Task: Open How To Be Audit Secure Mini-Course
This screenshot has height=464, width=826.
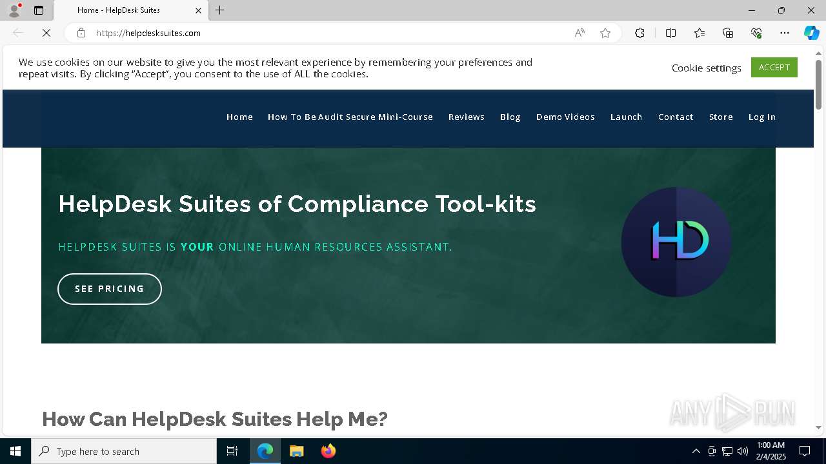Action: (350, 117)
